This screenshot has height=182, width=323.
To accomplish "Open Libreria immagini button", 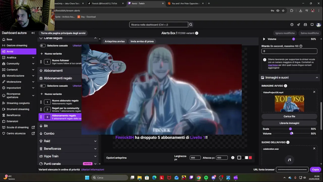I will 289,123.
